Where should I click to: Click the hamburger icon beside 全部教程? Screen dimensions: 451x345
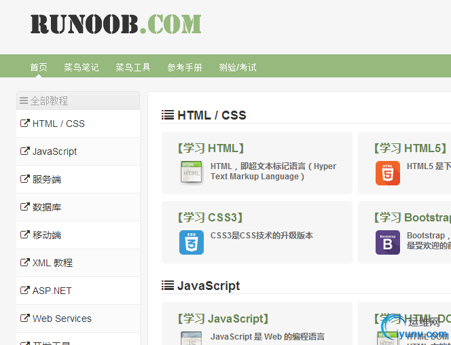(x=24, y=101)
